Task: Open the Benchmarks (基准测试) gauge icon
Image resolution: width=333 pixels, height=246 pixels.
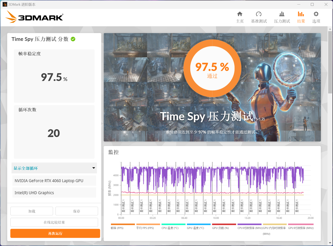Action: pos(259,14)
